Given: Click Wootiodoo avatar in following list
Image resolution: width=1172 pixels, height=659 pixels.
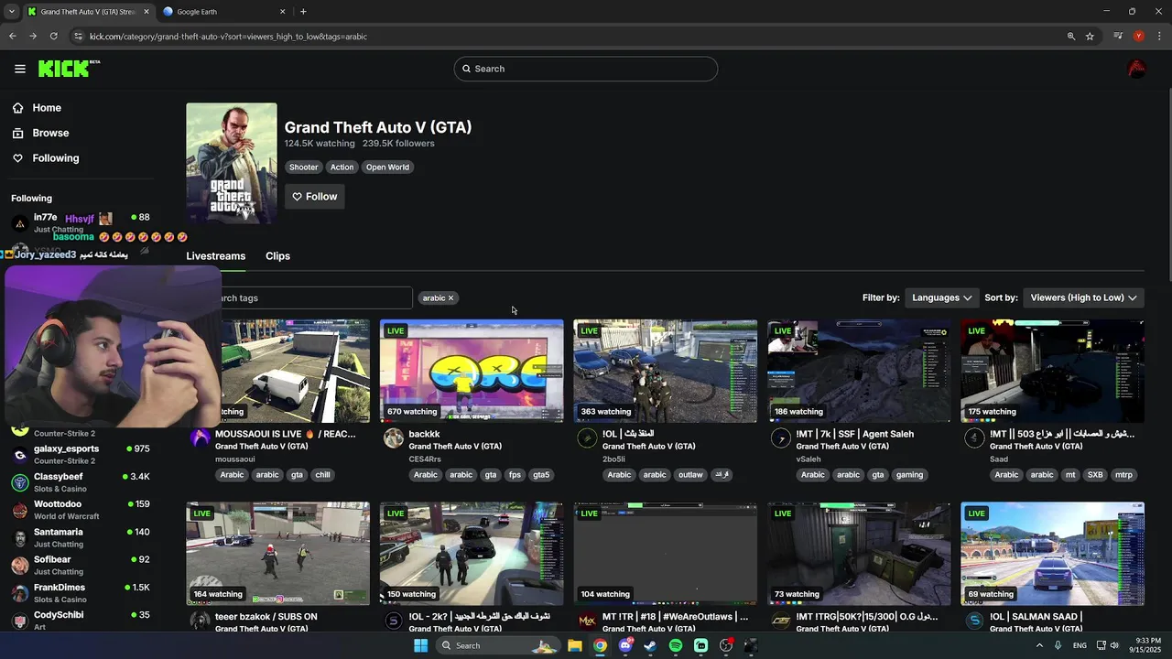Looking at the screenshot, I should 19,510.
